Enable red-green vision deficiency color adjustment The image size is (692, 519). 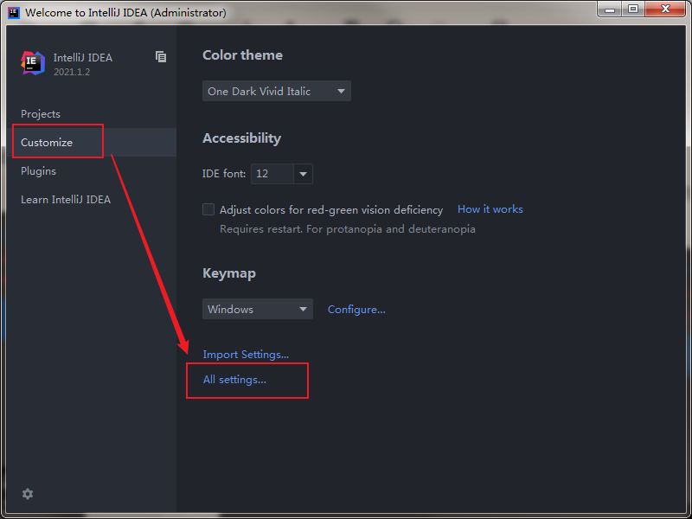coord(208,209)
